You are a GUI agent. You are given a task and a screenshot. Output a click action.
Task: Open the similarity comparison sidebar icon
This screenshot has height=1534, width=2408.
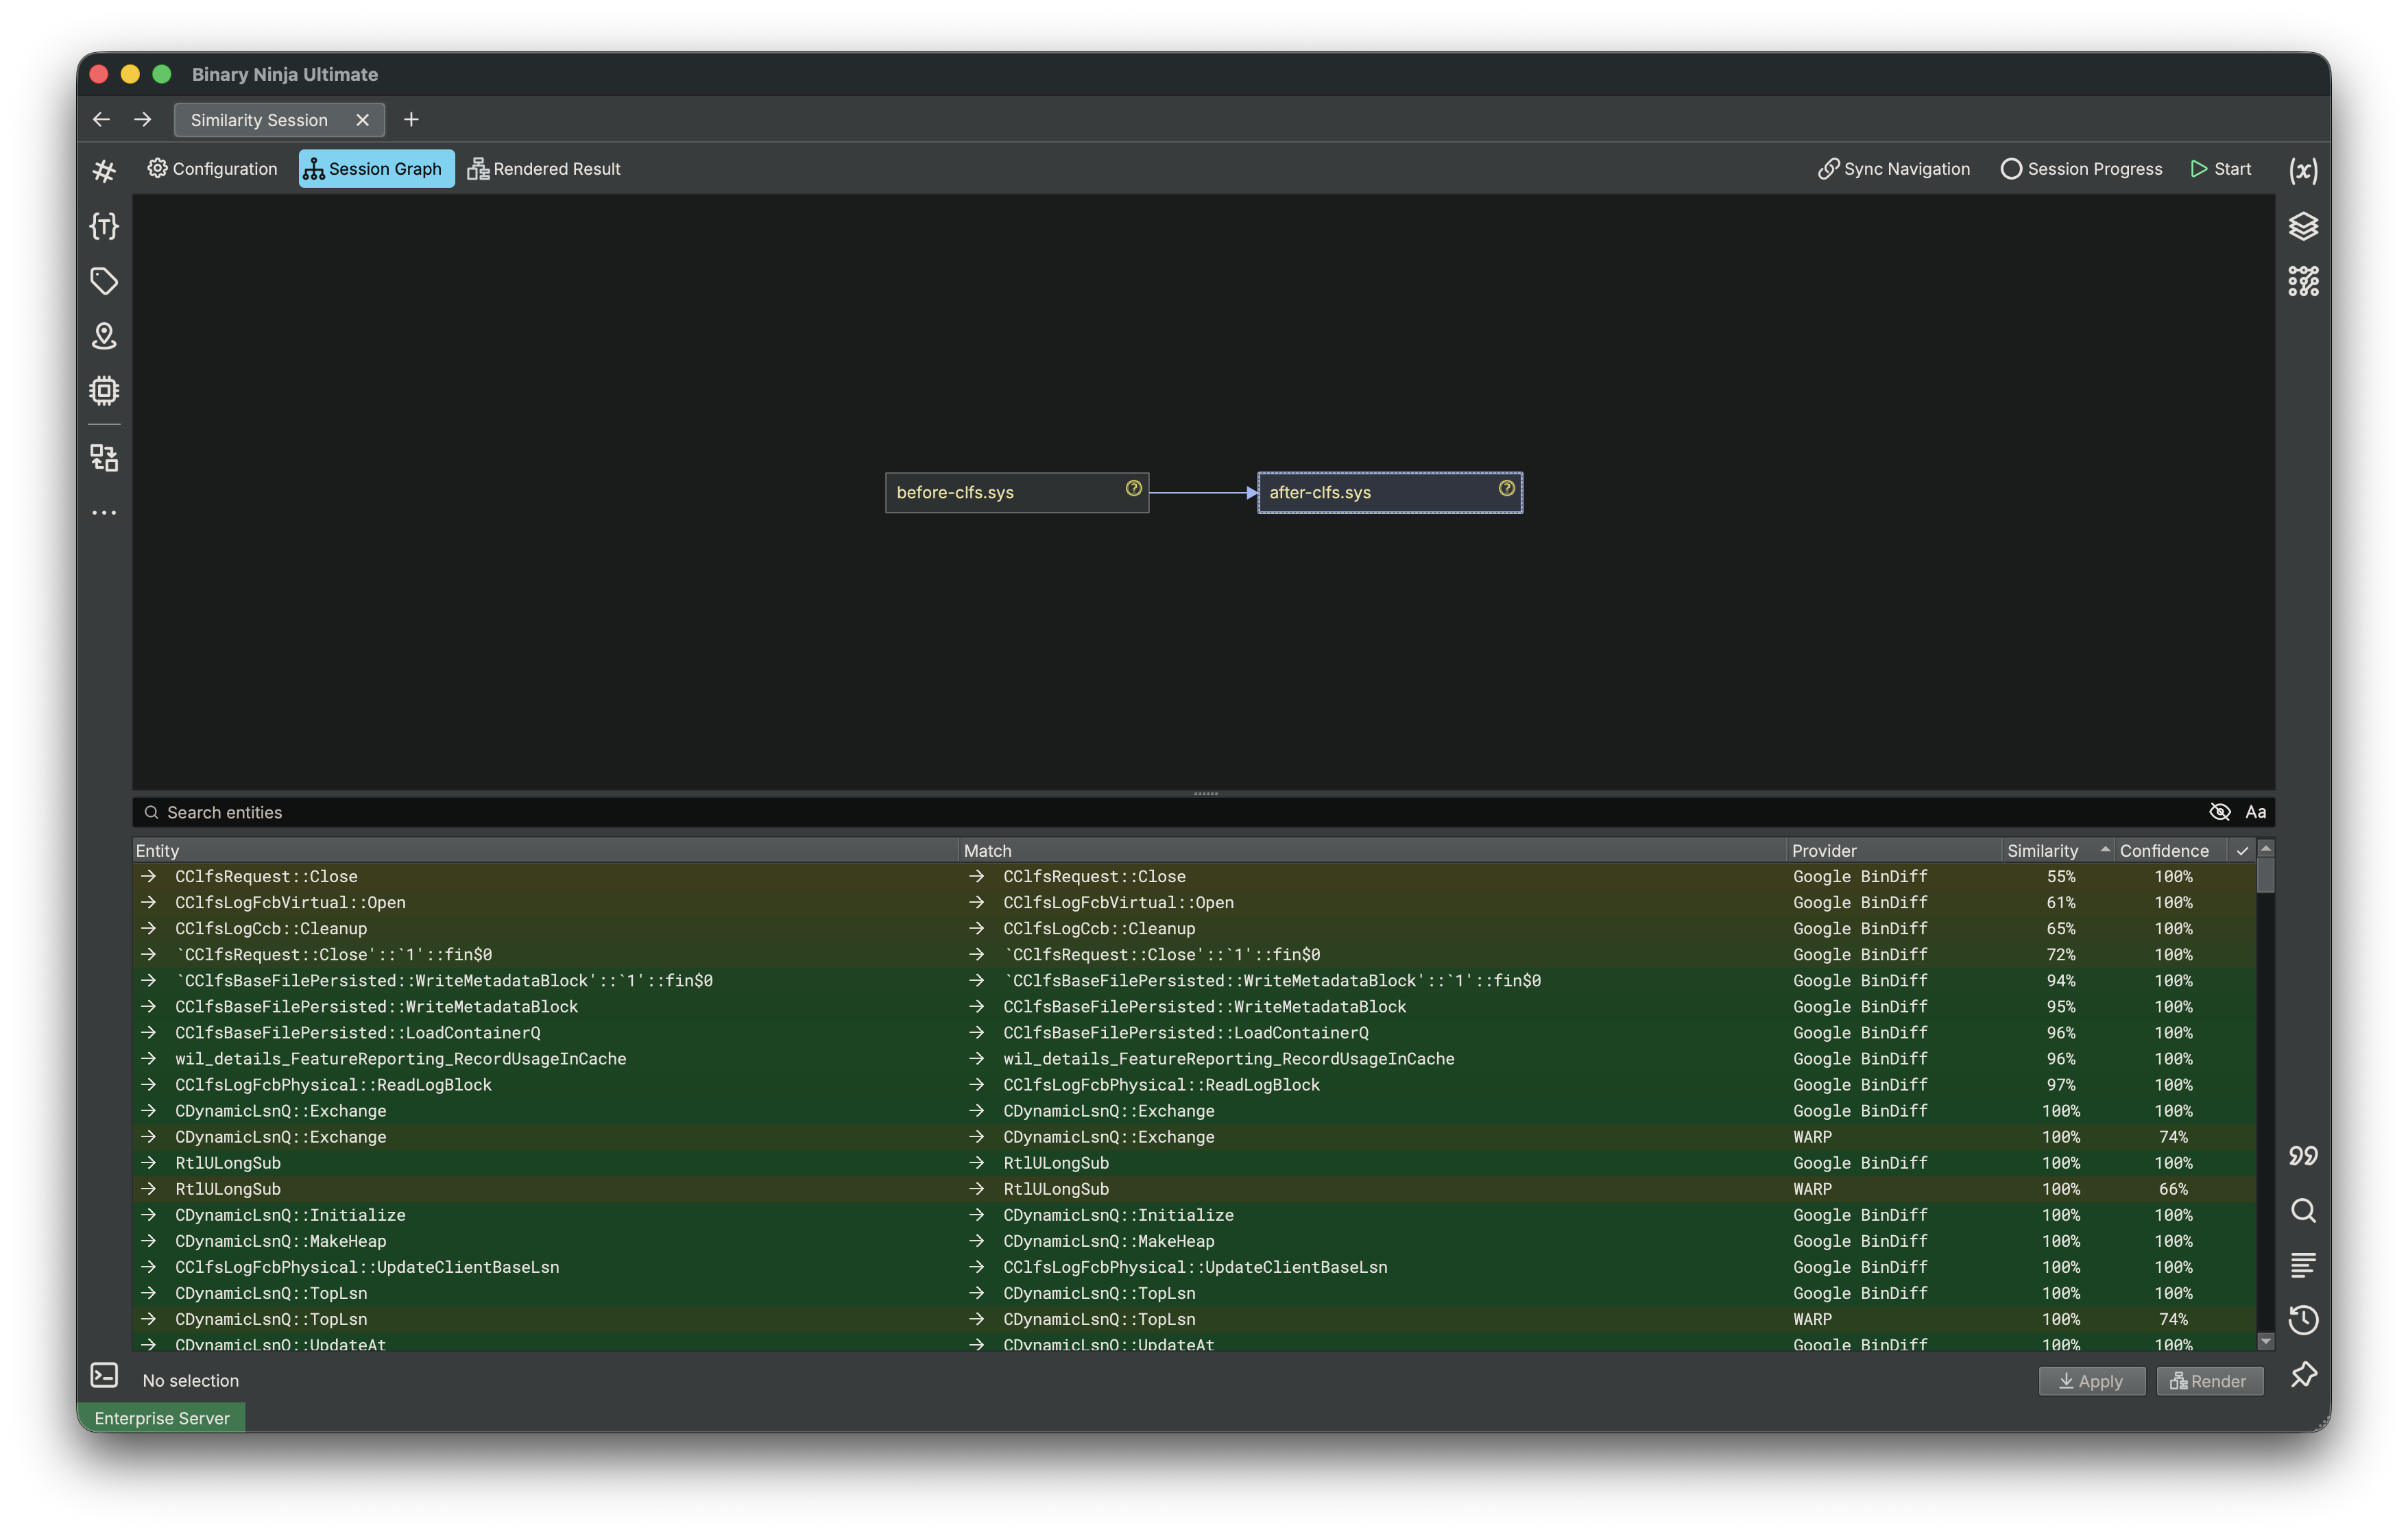[104, 458]
